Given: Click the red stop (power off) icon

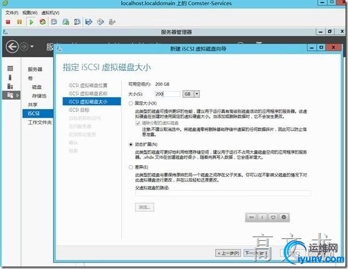Looking at the screenshot, I should point(8,22).
